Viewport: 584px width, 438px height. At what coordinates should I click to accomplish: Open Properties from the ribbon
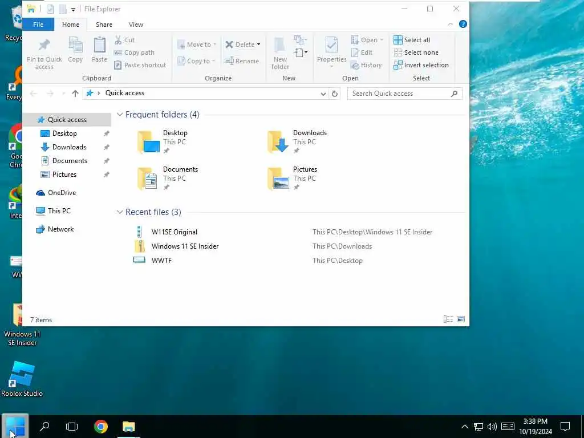click(x=331, y=52)
